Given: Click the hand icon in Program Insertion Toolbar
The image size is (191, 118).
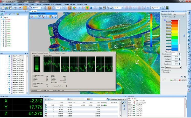Looking at the screenshot, I should pos(32,17).
